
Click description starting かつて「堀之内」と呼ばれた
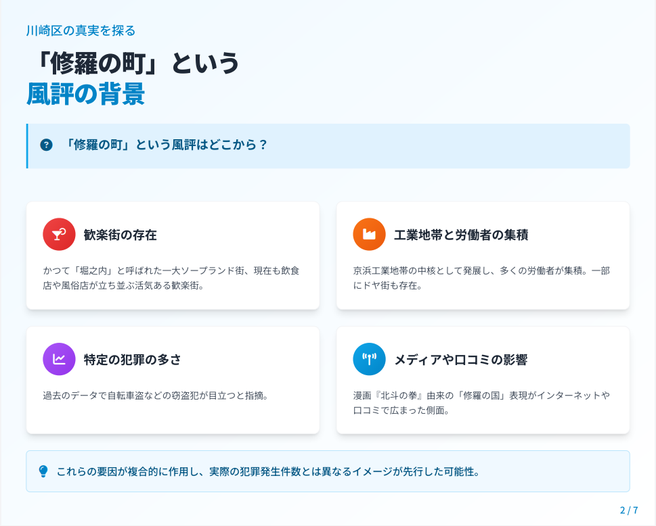tap(171, 278)
